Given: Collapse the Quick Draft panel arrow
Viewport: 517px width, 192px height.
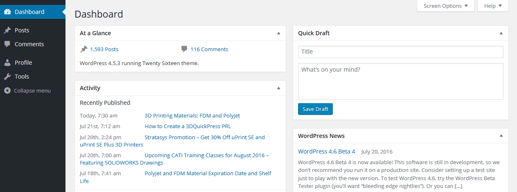Looking at the screenshot, I should (x=501, y=33).
